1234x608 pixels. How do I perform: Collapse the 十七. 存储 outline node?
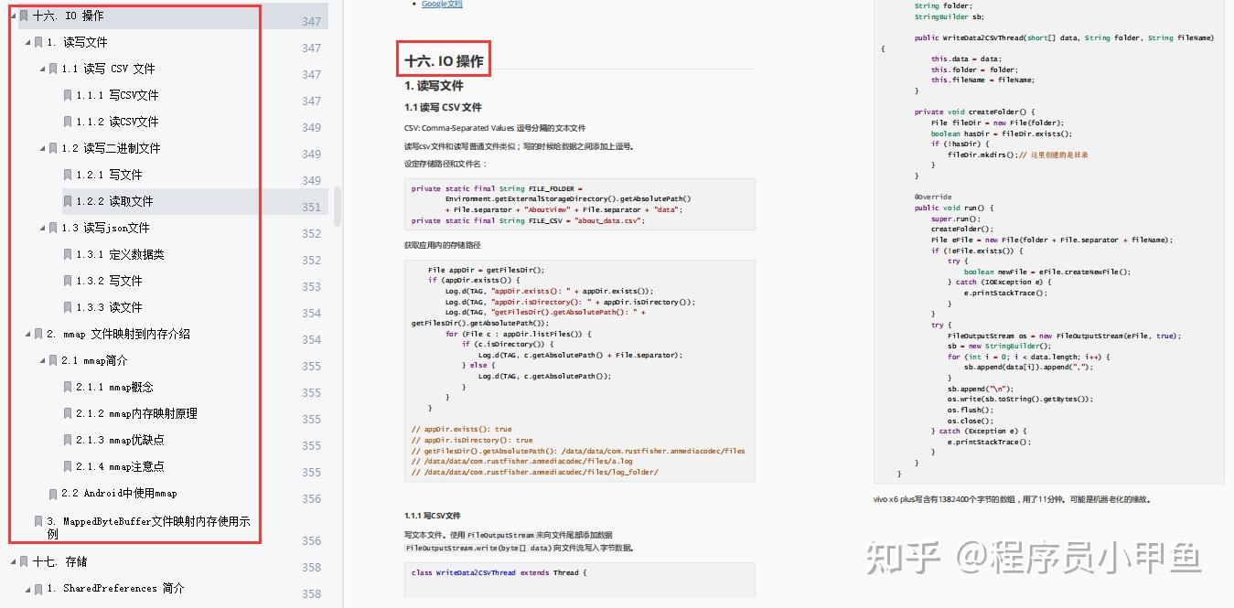[x=13, y=562]
